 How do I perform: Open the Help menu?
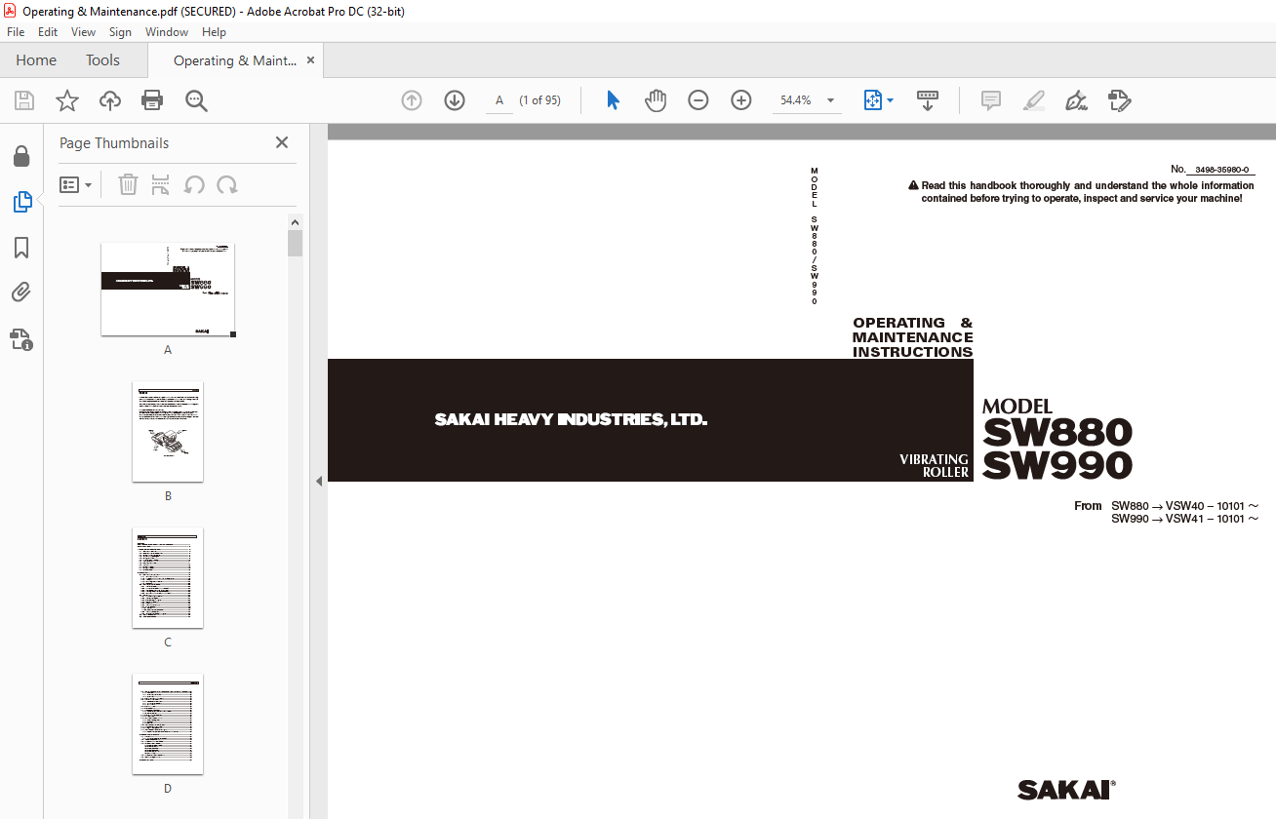pyautogui.click(x=214, y=32)
